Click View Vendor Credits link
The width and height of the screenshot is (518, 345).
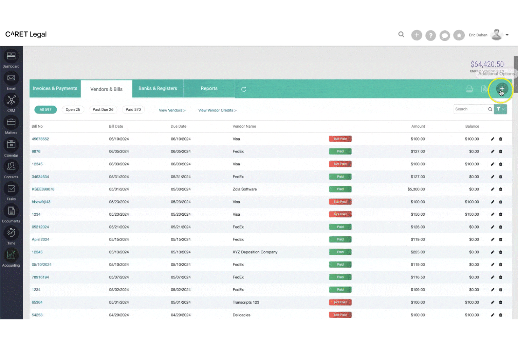(x=217, y=110)
